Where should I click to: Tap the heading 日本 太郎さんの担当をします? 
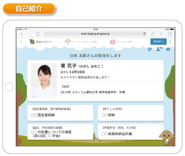pos(95,55)
